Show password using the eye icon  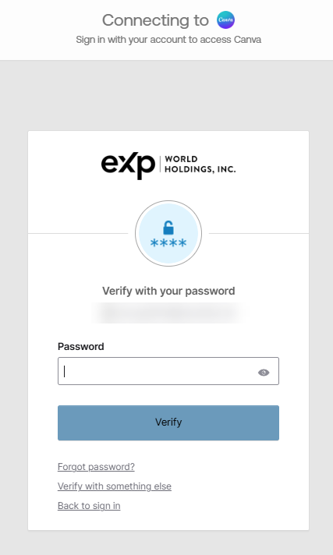click(x=264, y=373)
